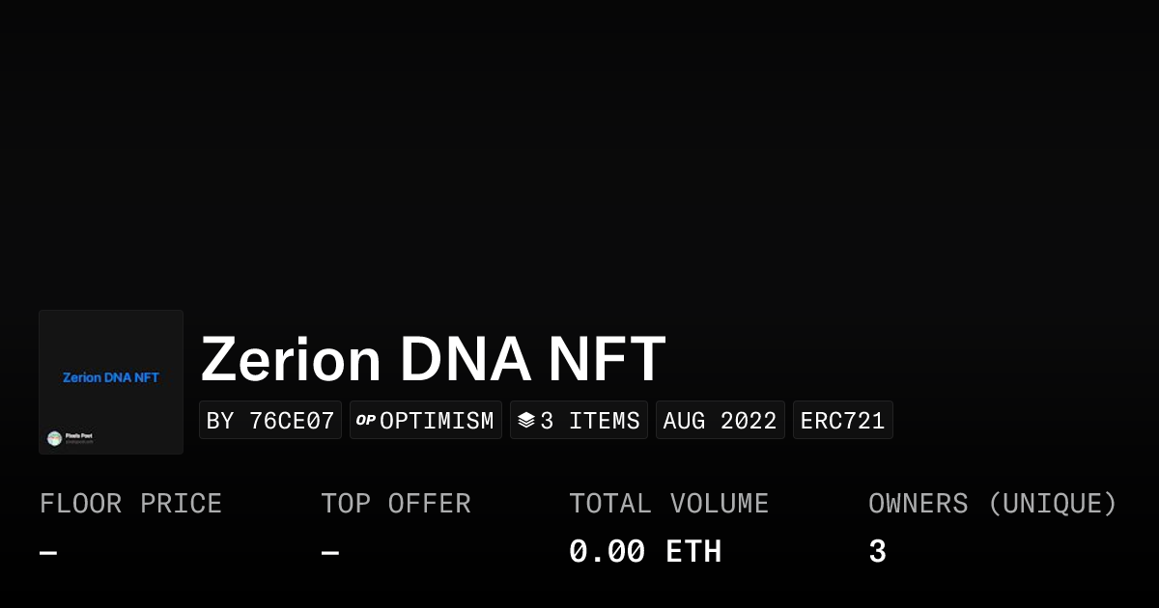Click the Pixels Post name in thumbnail

(79, 436)
